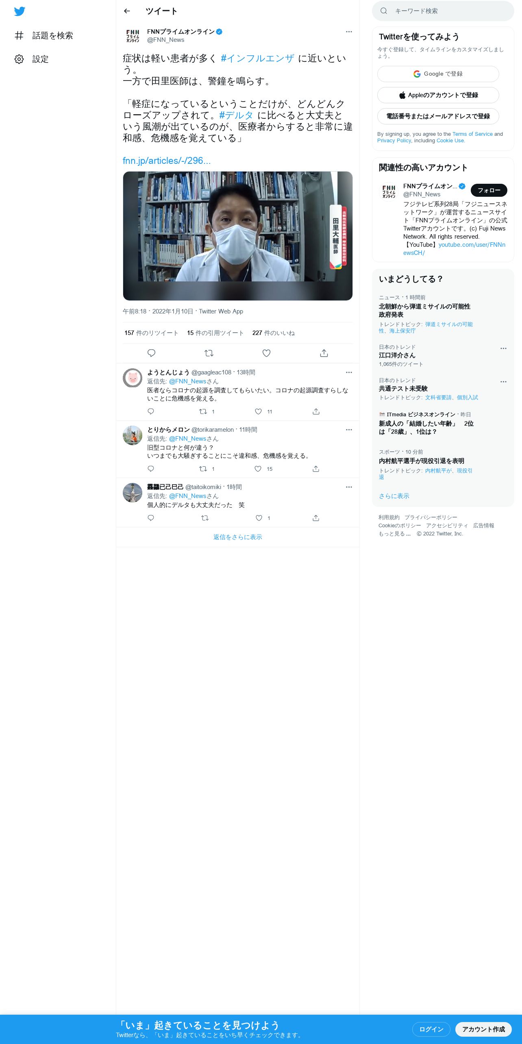The height and width of the screenshot is (1044, 522).
Task: Retweet @taitoikomiki's reply
Action: tap(205, 518)
